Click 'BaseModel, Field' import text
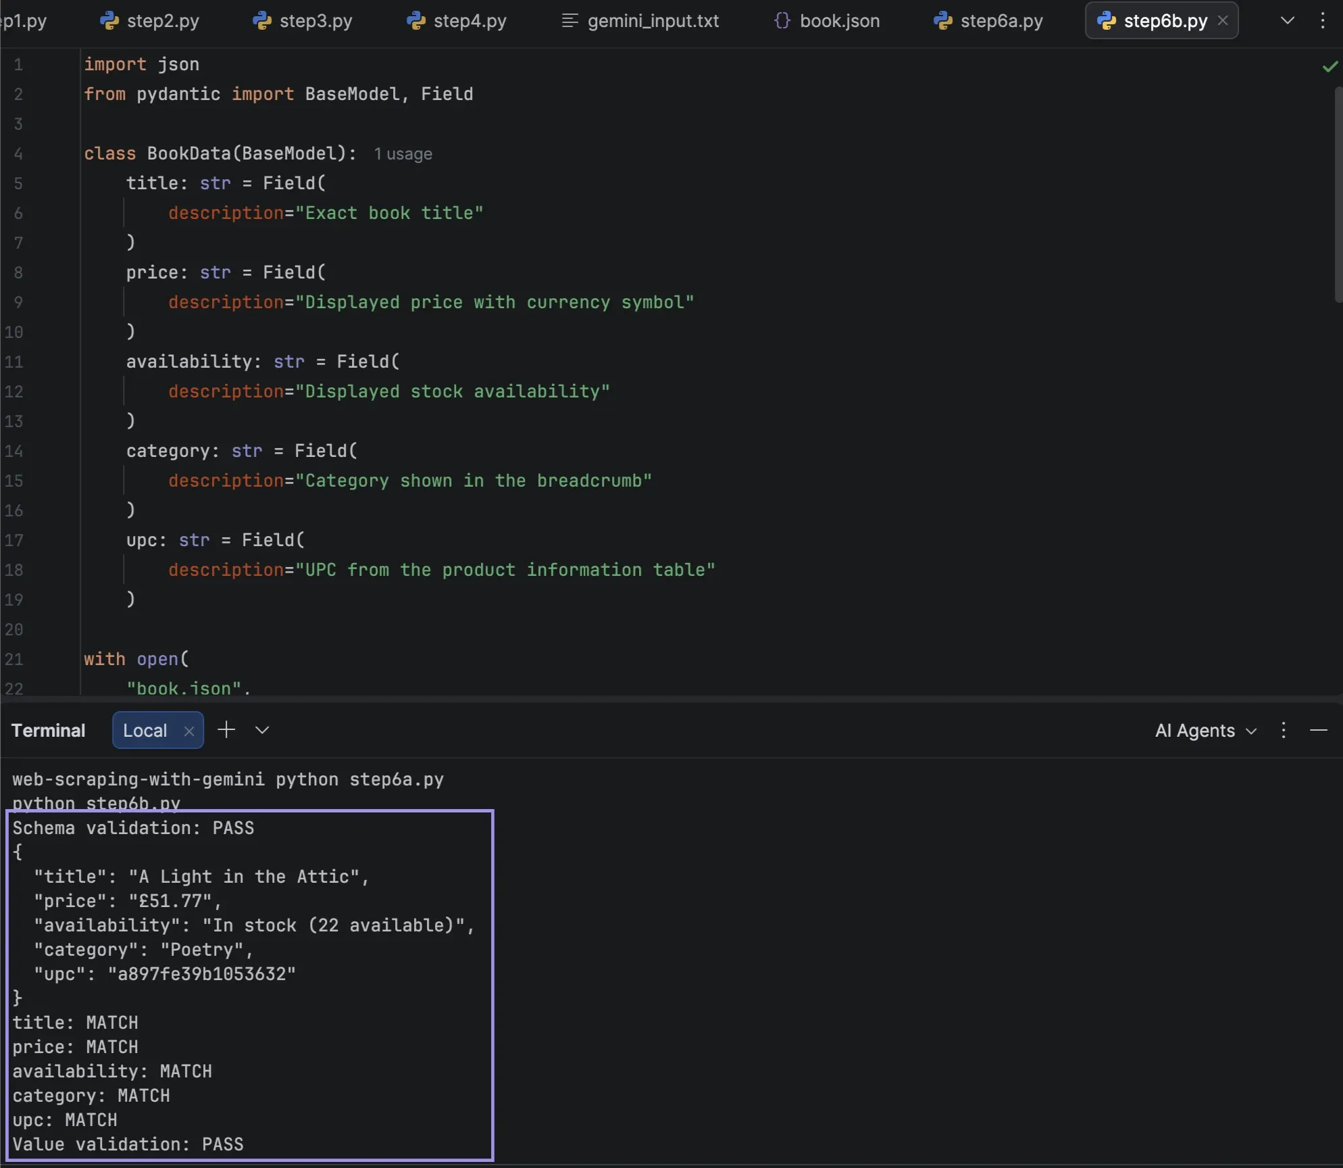 (x=389, y=94)
